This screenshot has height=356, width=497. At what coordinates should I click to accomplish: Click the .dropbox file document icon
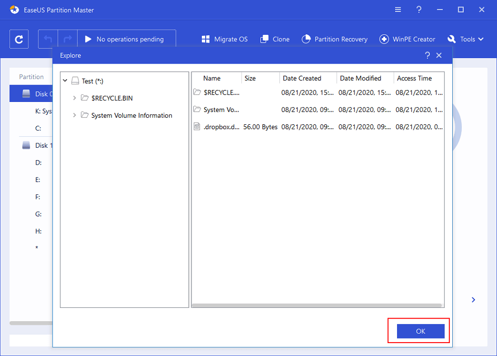[x=197, y=126]
